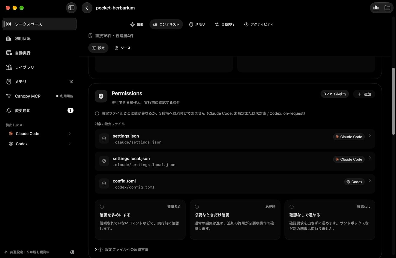Click the 変更通知 badge showing 3
This screenshot has width=396, height=258.
tap(70, 110)
